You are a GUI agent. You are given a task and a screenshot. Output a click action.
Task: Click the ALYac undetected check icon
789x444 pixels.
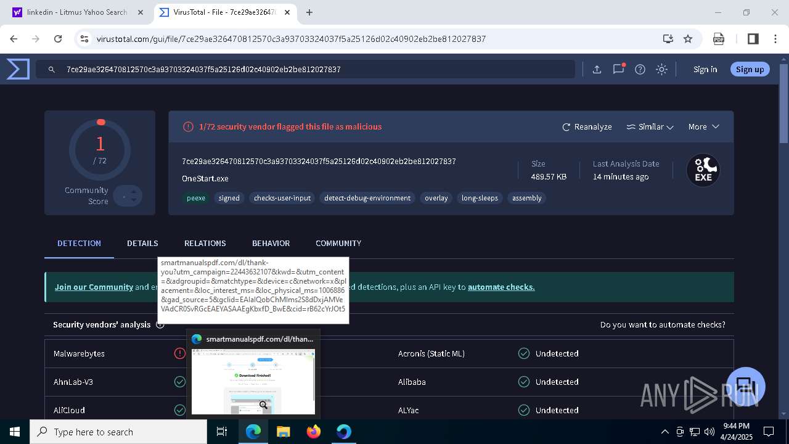coord(523,410)
